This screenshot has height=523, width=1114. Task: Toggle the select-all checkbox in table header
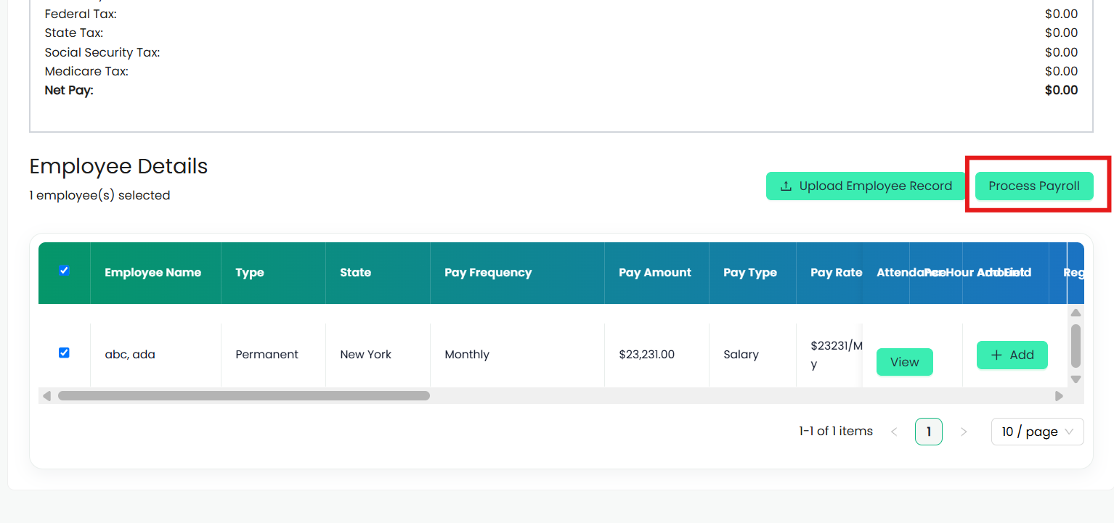[x=64, y=270]
